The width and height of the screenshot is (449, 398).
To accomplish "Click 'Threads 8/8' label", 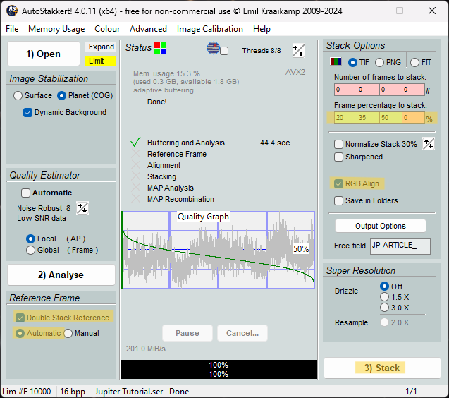I will tap(261, 51).
